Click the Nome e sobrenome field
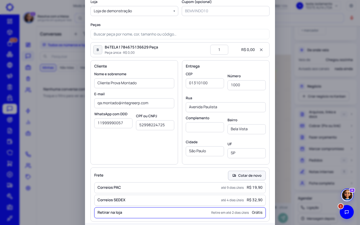360x225 pixels. click(134, 83)
